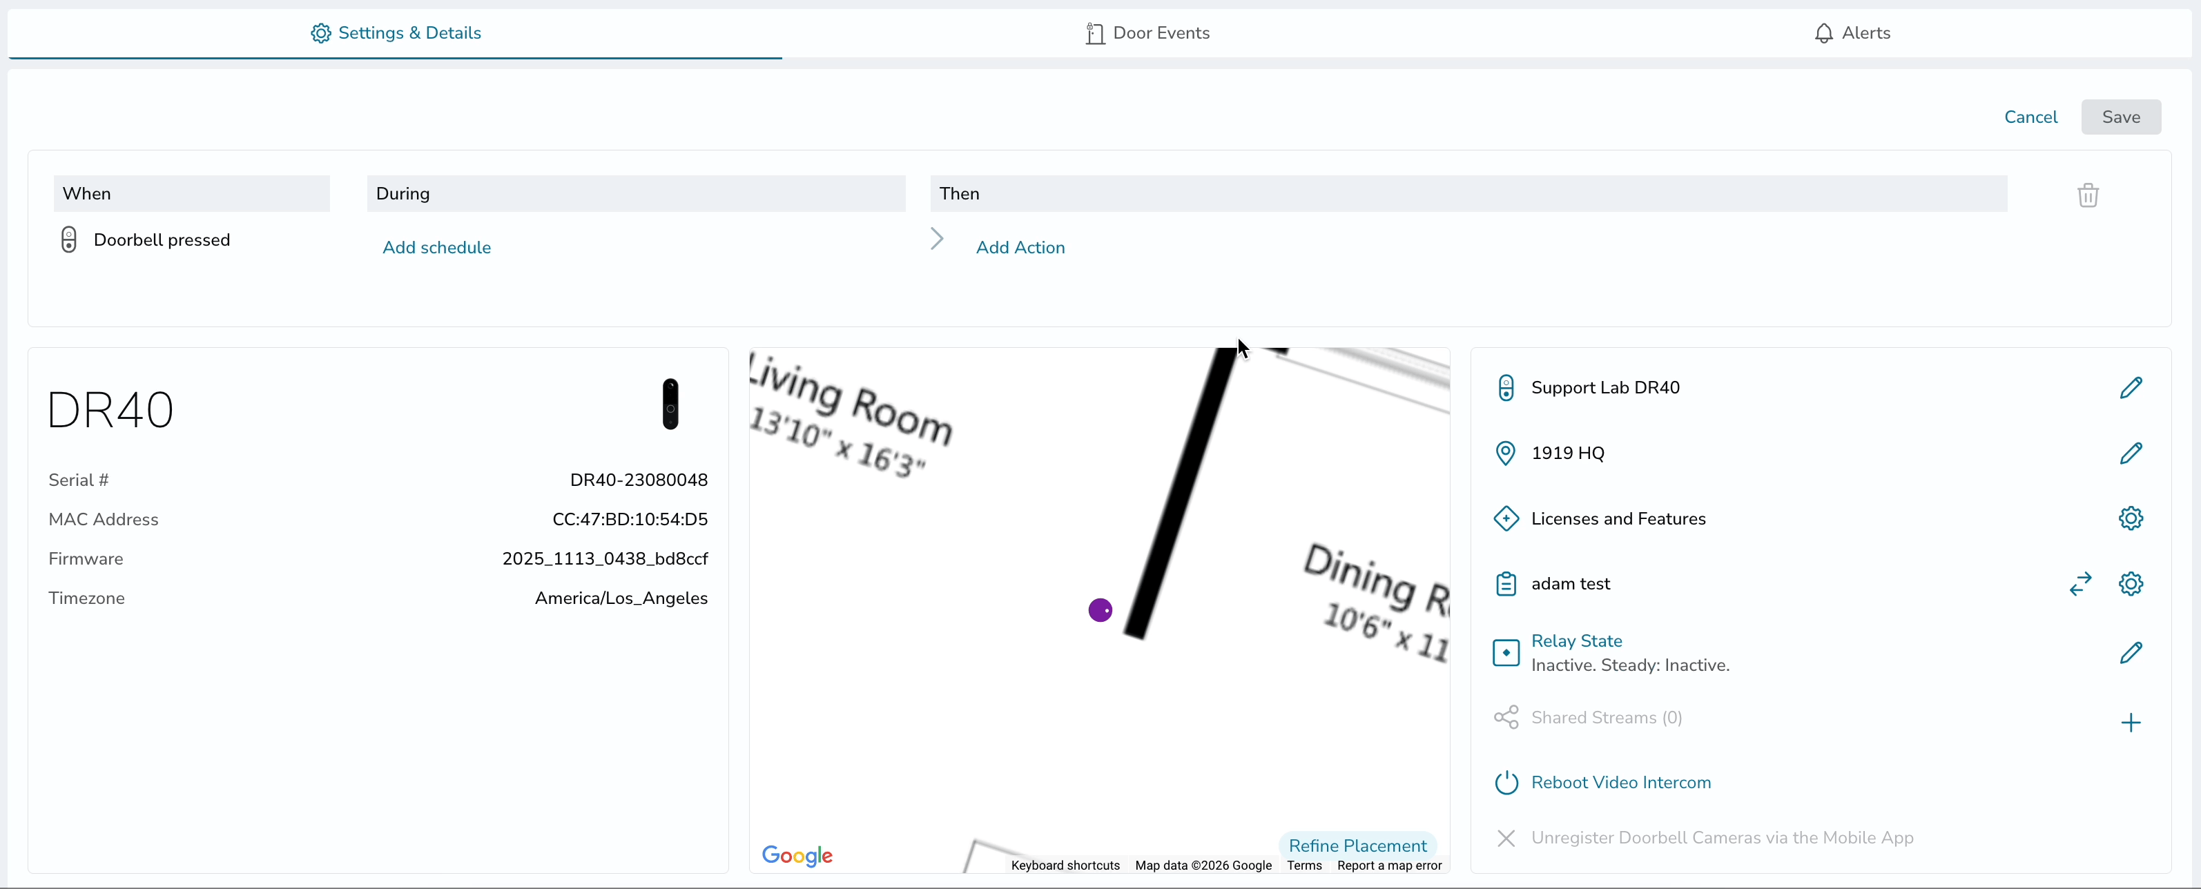This screenshot has width=2201, height=889.
Task: Select serial number DR40-23080048
Action: [638, 480]
